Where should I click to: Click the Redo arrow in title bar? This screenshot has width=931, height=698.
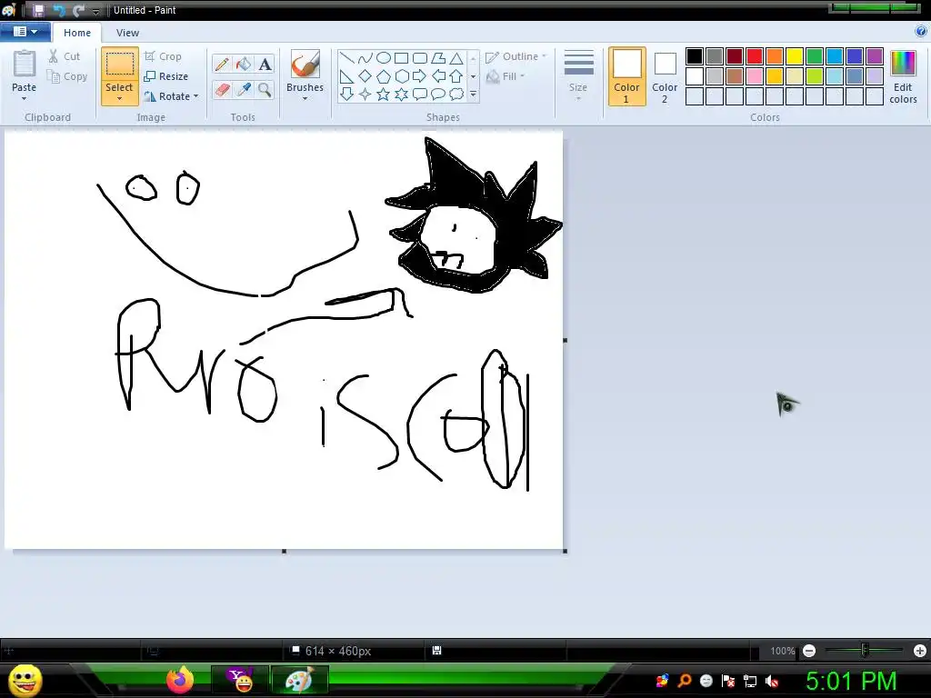coord(78,10)
